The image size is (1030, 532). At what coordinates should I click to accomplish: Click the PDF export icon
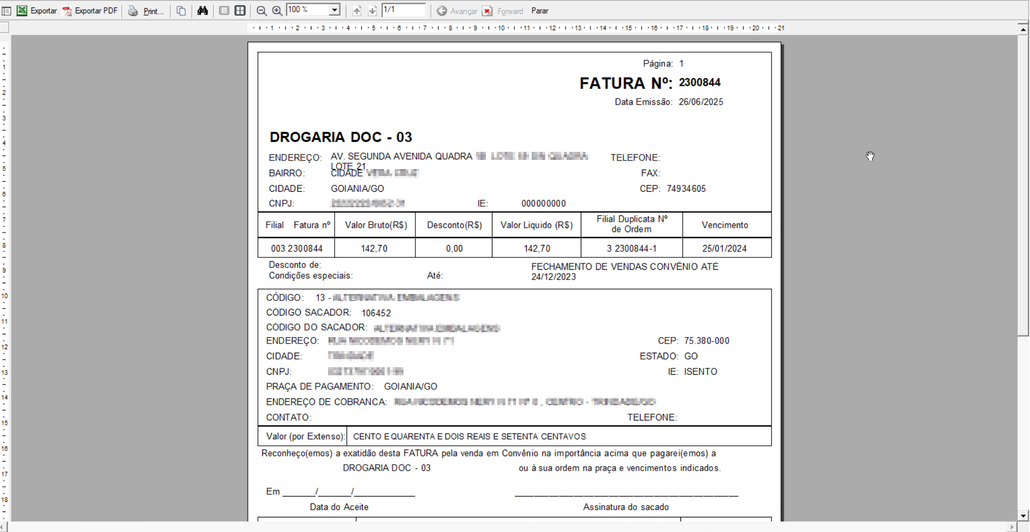click(67, 11)
